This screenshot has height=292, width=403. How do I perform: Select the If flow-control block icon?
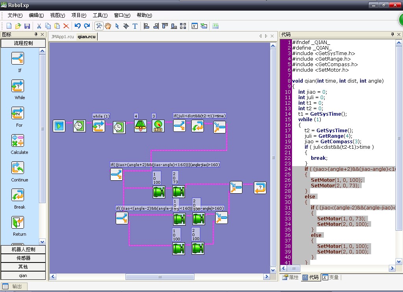coord(18,58)
